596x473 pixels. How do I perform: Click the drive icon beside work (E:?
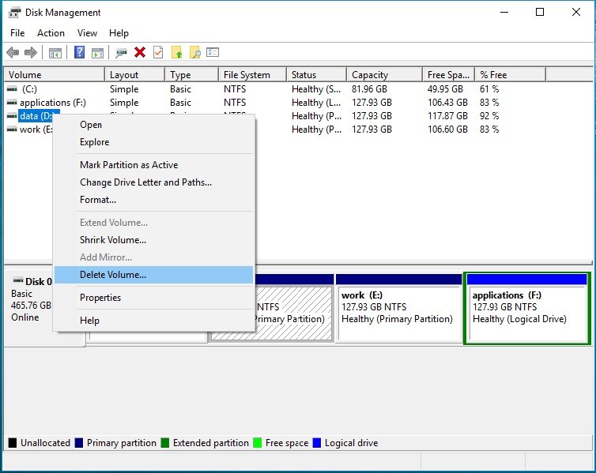[12, 130]
